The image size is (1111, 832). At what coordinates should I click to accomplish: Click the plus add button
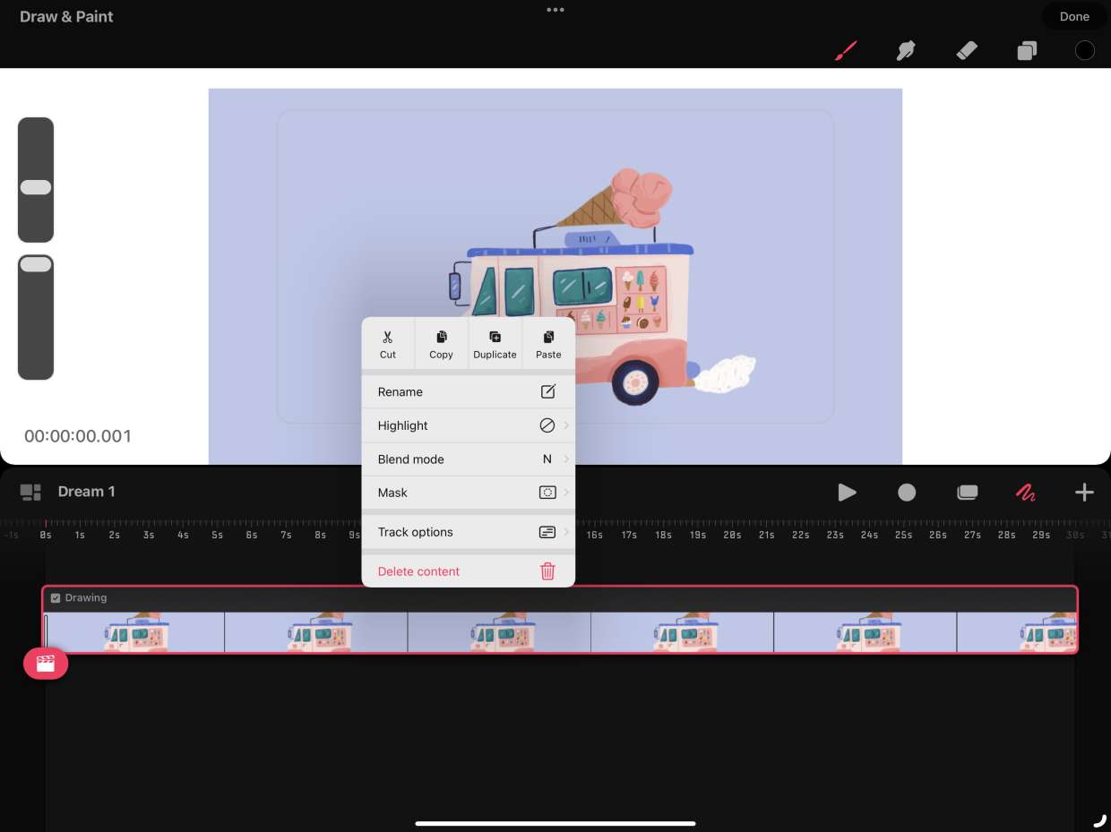[x=1083, y=492]
